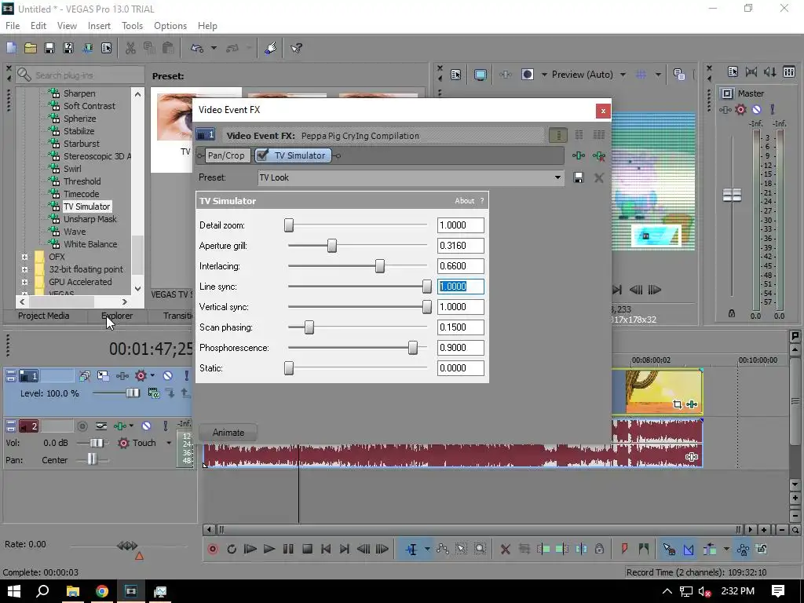Click the Animate button
Viewport: 804px width, 603px height.
(228, 433)
